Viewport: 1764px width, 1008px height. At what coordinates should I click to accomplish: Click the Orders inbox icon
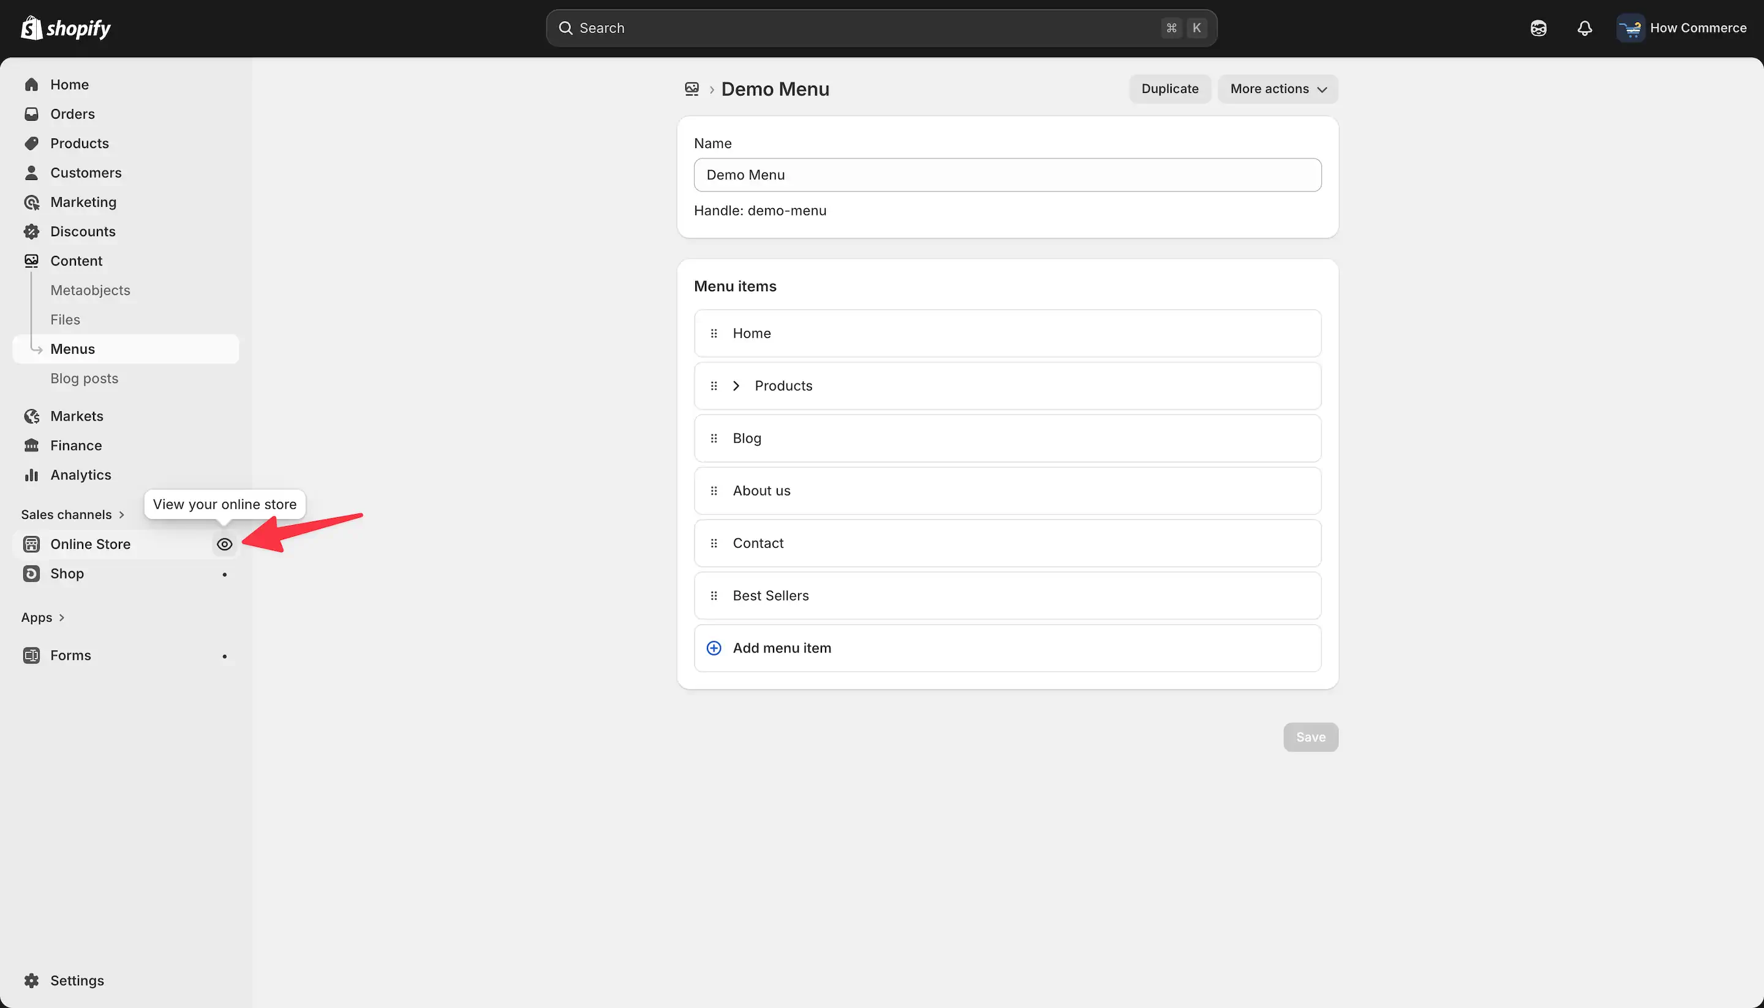tap(31, 114)
